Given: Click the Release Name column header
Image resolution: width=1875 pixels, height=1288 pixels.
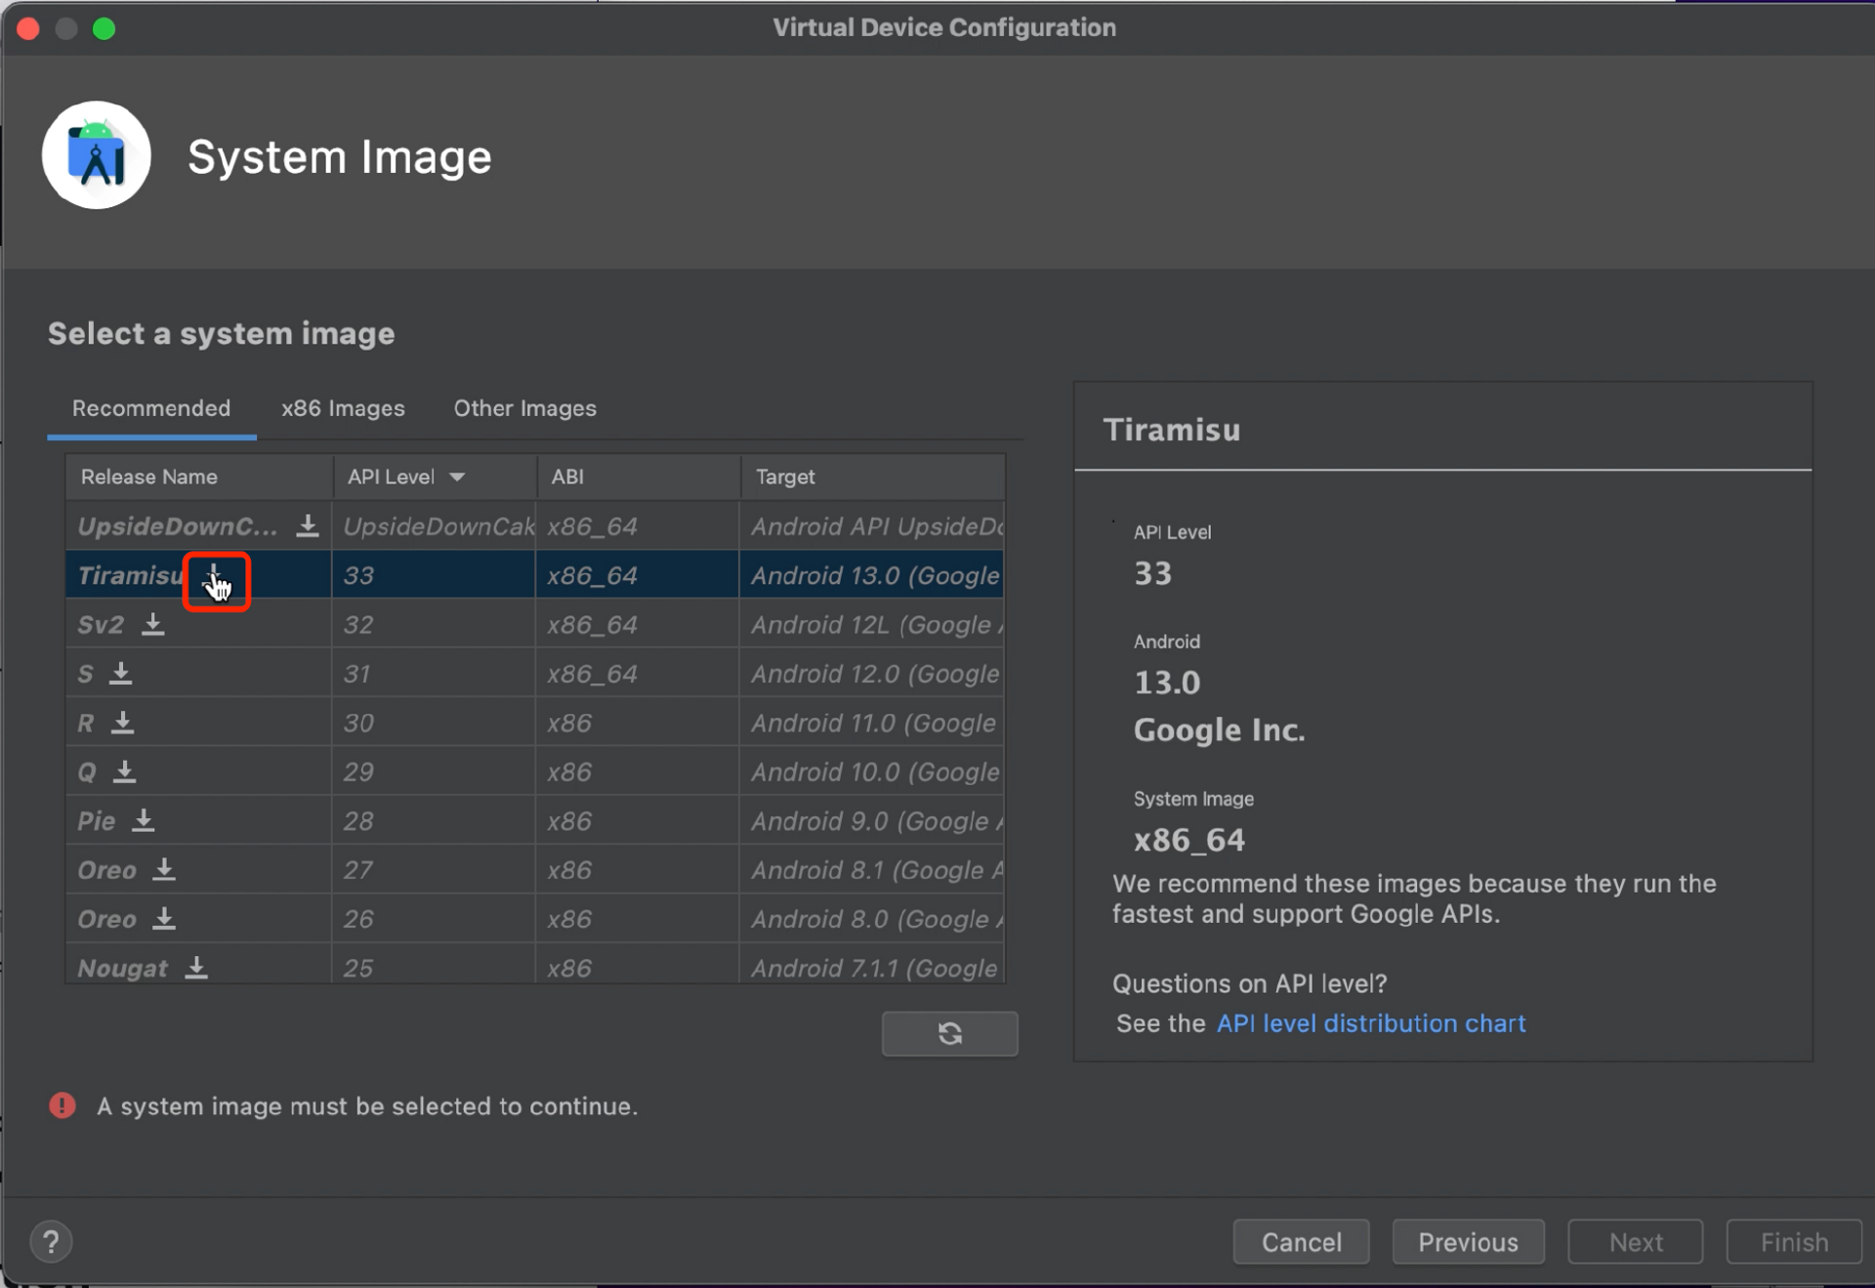Looking at the screenshot, I should [x=199, y=477].
